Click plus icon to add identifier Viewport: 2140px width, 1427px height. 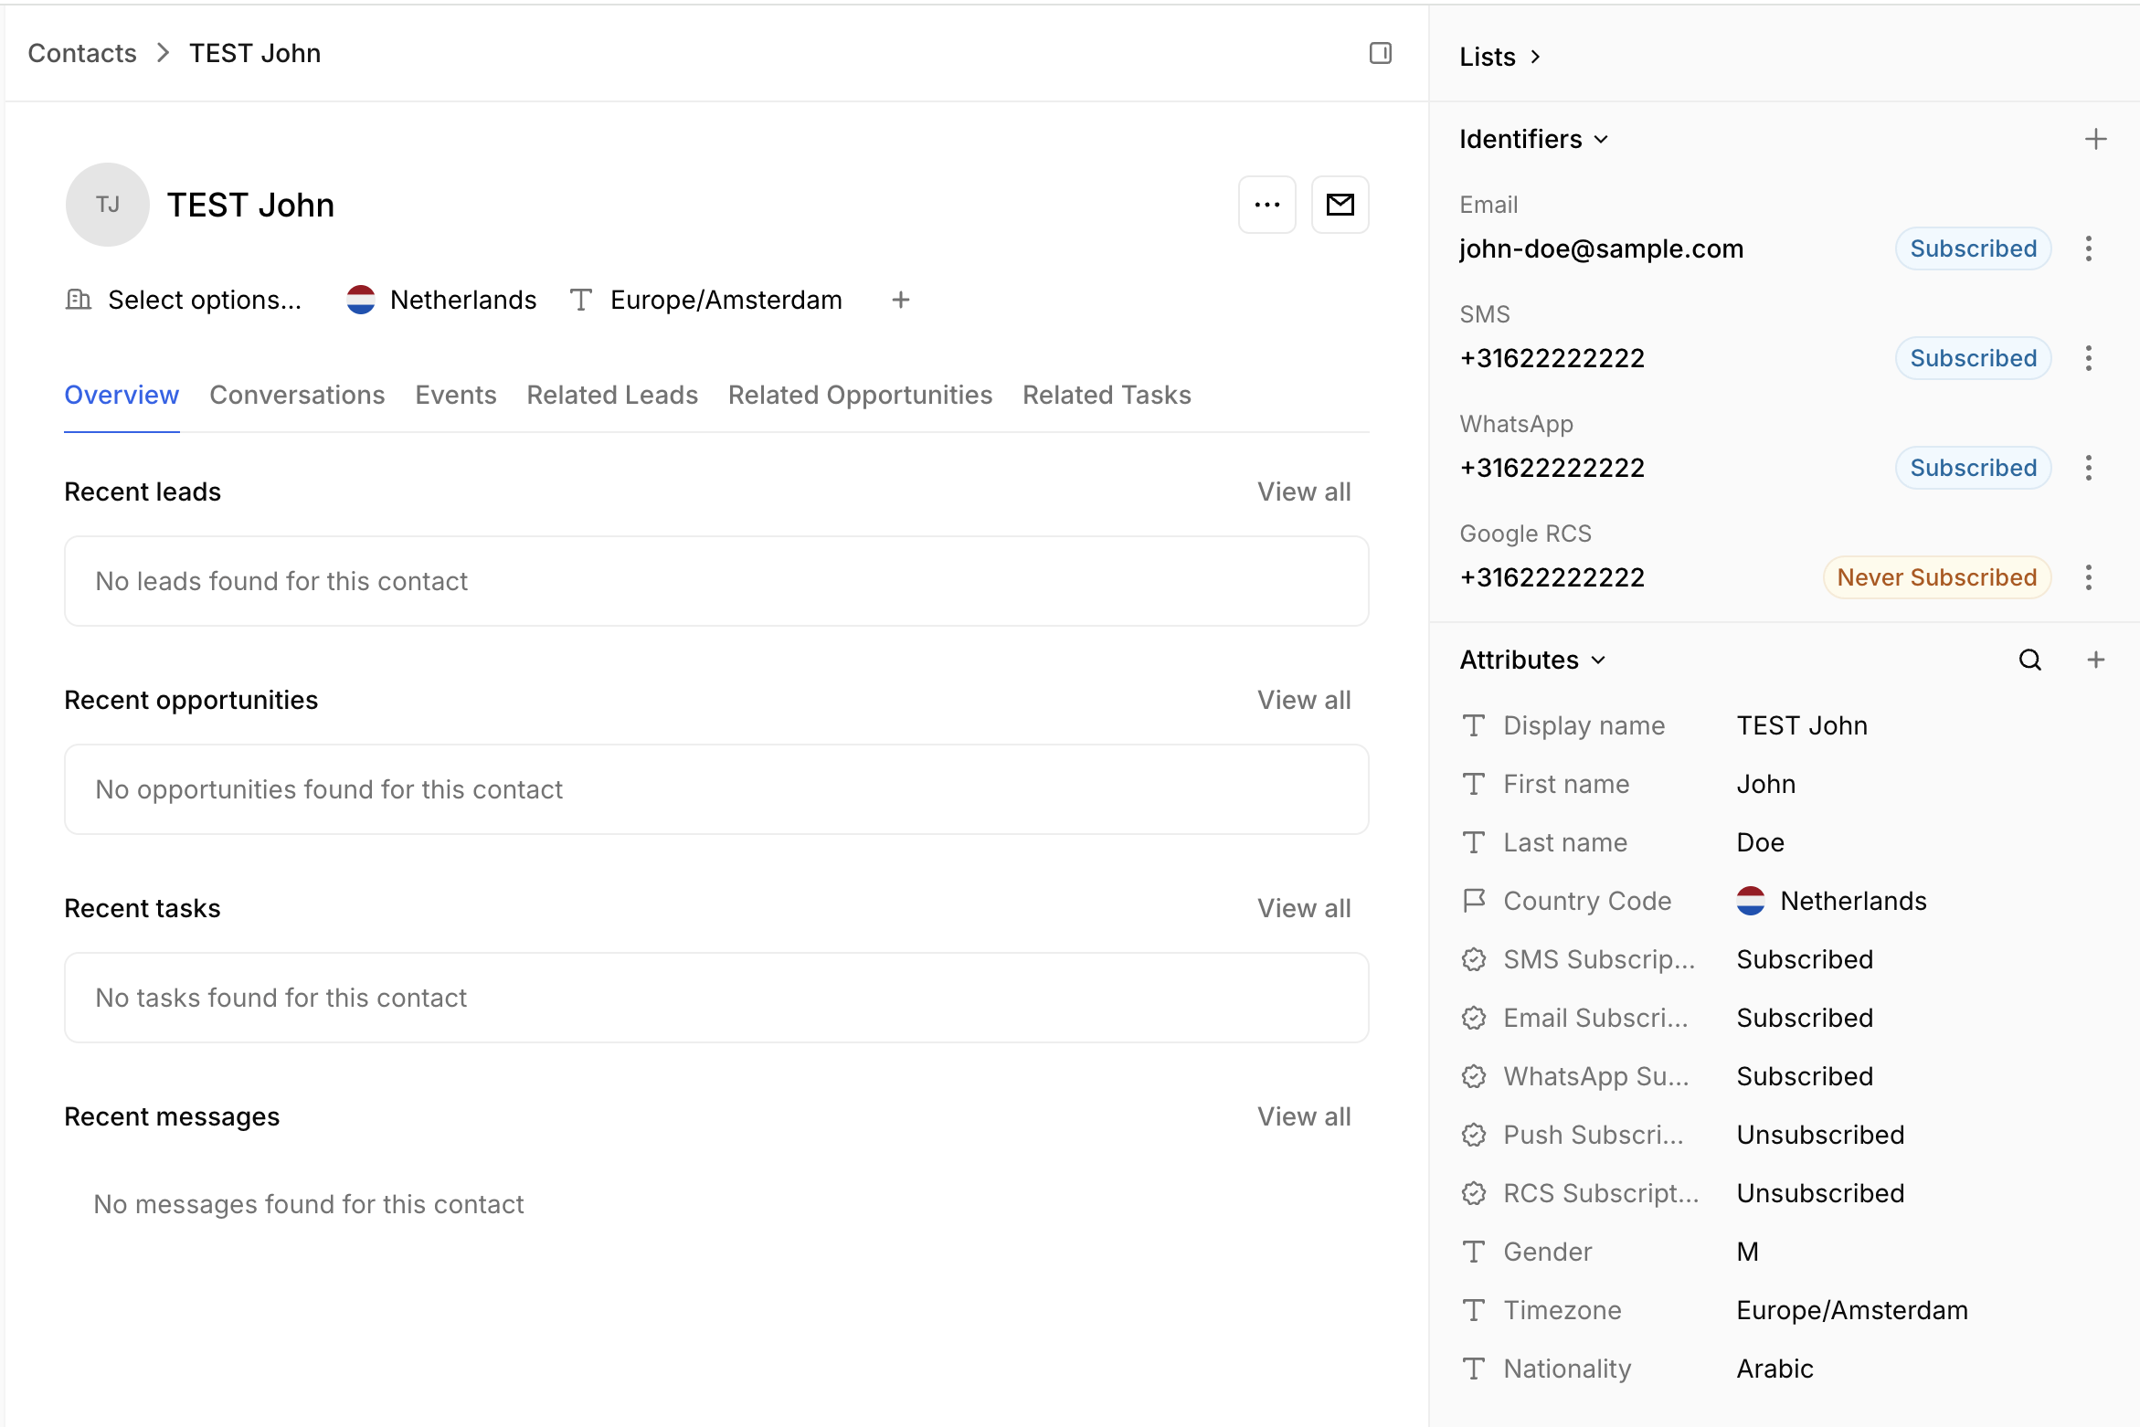click(2095, 139)
